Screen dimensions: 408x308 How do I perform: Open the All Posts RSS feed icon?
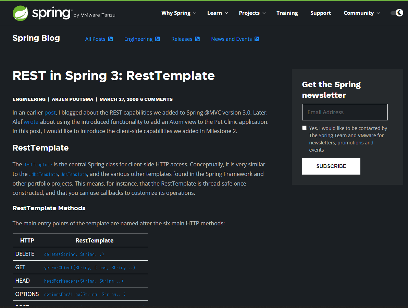click(x=110, y=39)
